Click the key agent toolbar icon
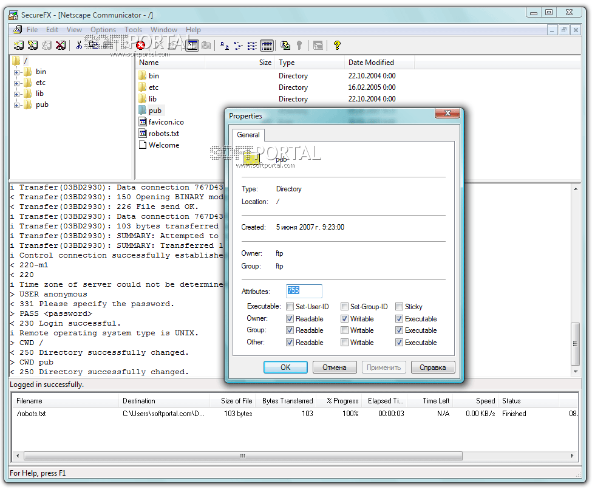 [299, 46]
